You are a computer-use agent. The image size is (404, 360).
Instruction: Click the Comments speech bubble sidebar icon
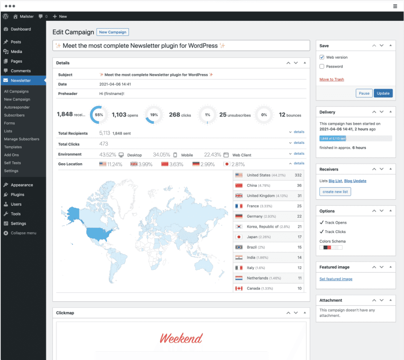coord(6,71)
